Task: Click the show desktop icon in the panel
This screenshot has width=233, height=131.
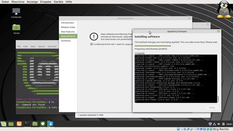Action: [11, 124]
